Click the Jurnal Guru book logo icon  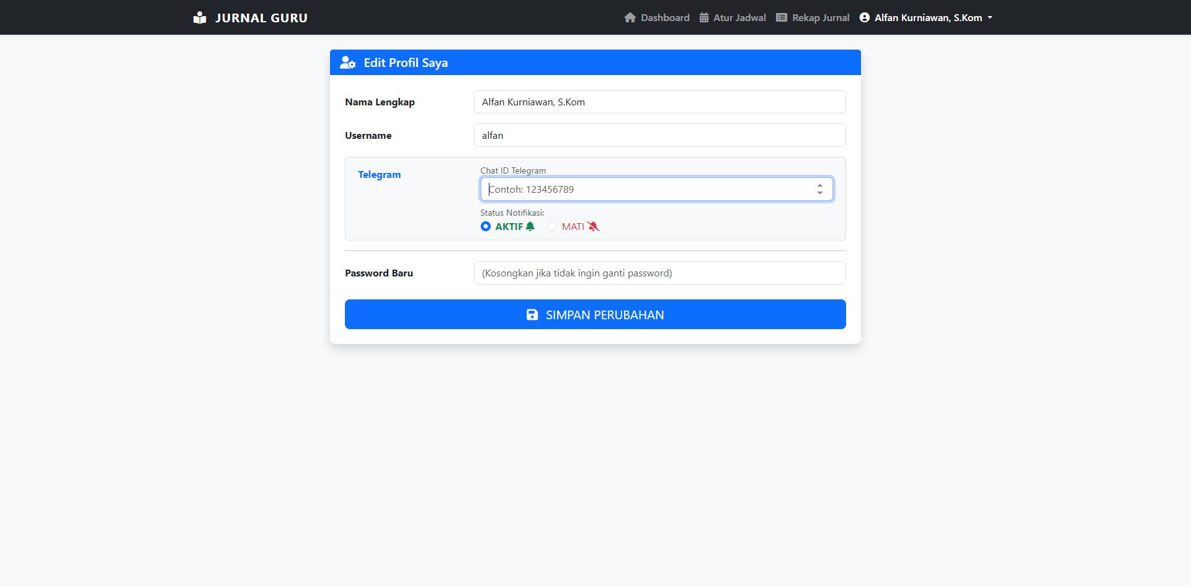[x=200, y=18]
